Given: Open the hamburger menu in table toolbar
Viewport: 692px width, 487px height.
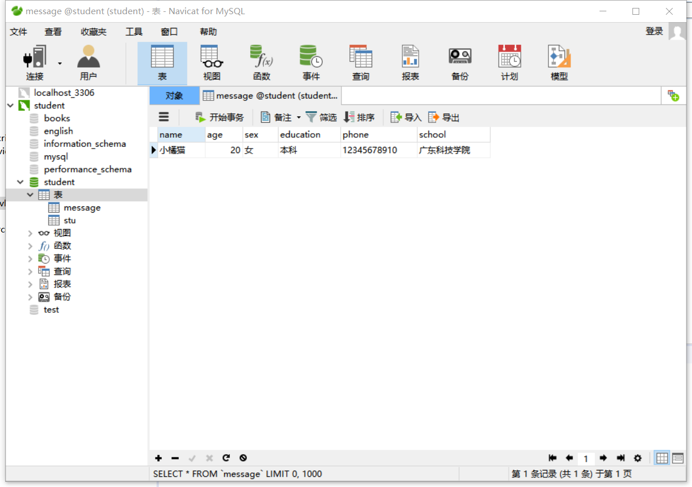Looking at the screenshot, I should (x=164, y=117).
